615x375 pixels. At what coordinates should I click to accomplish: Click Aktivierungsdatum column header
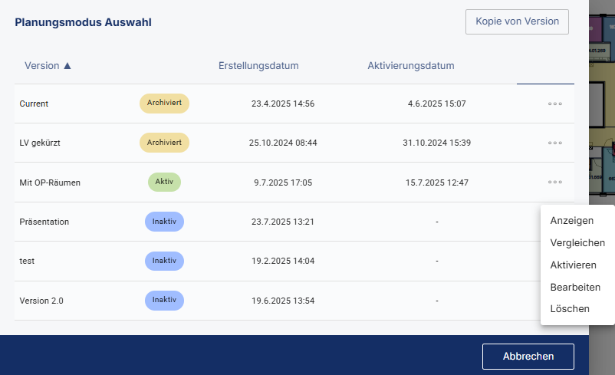pyautogui.click(x=411, y=65)
